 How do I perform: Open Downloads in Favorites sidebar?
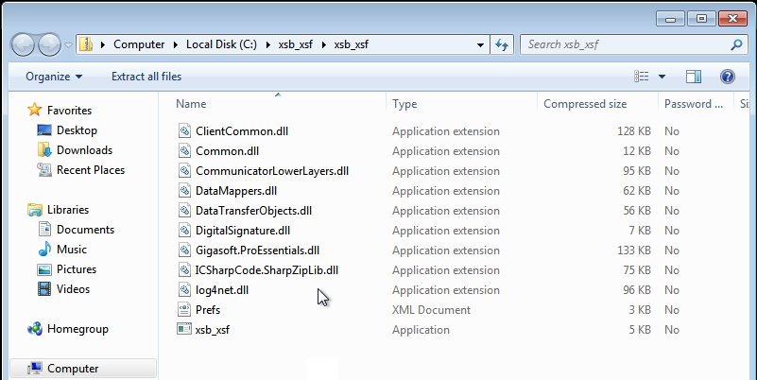coord(84,150)
